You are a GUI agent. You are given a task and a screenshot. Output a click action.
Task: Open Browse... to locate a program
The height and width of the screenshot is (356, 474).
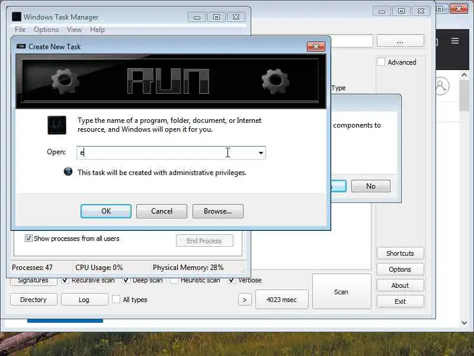(217, 211)
